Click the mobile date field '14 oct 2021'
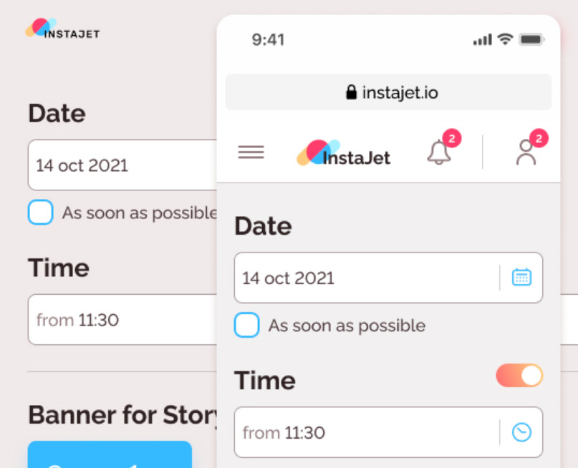Screen dimensions: 578x468 (x=365, y=278)
